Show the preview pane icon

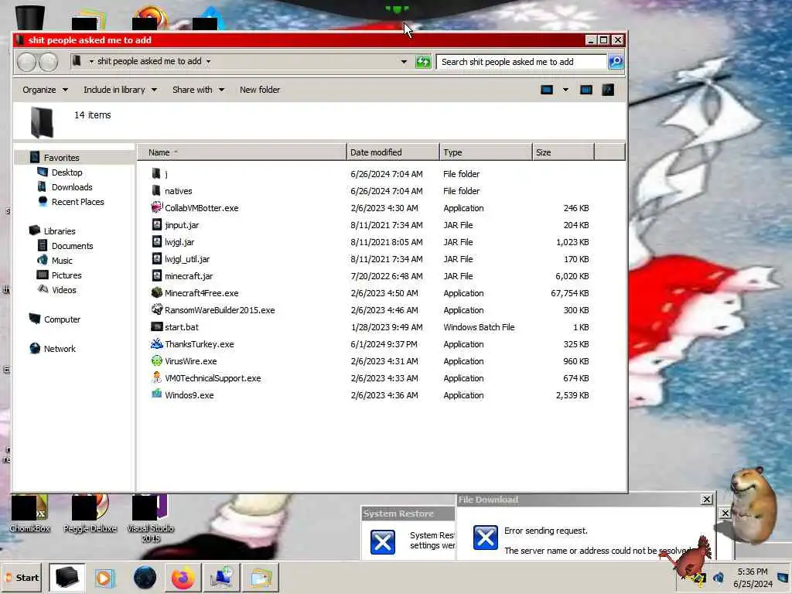tap(586, 90)
